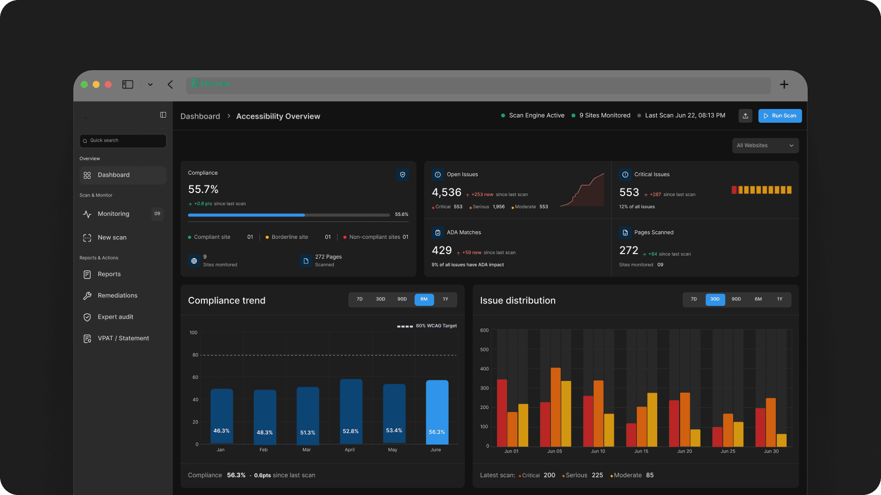Click the April 52.8% compliance bar
This screenshot has width=881, height=495.
tap(351, 411)
